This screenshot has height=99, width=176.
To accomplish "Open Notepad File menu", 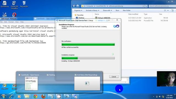I will point(1,22).
